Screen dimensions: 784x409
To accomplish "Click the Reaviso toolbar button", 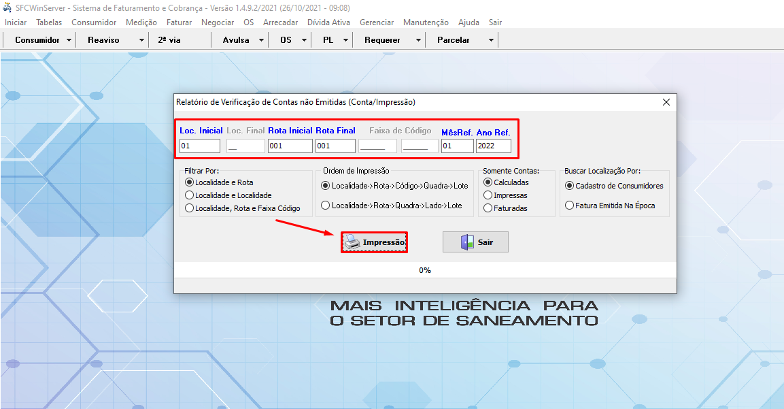I will coord(106,39).
